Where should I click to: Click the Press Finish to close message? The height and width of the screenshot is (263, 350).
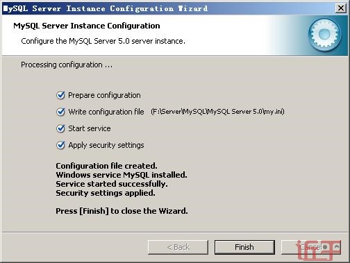(122, 211)
